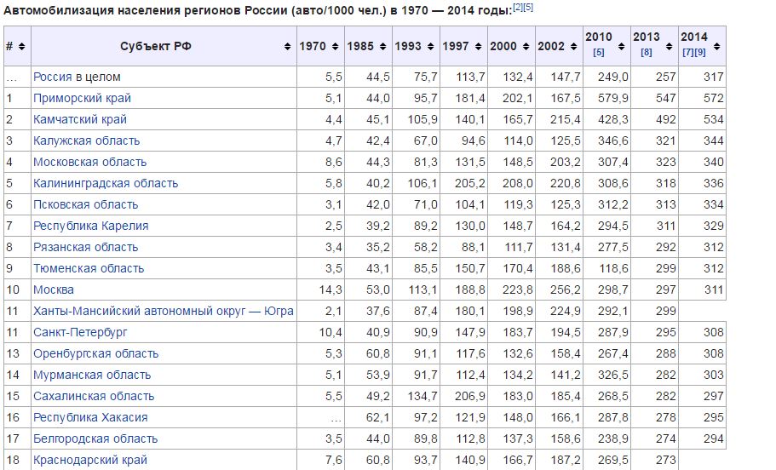Sort by the # rank column arrows
The image size is (776, 470).
(x=21, y=47)
